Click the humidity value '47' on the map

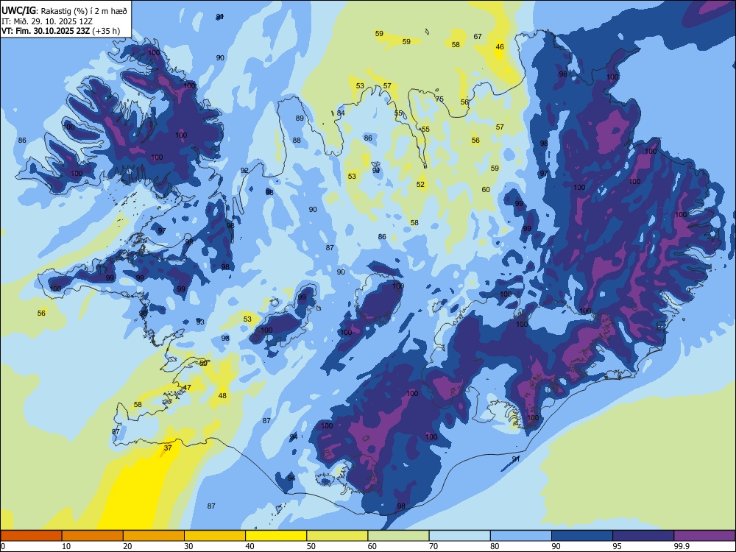(187, 388)
